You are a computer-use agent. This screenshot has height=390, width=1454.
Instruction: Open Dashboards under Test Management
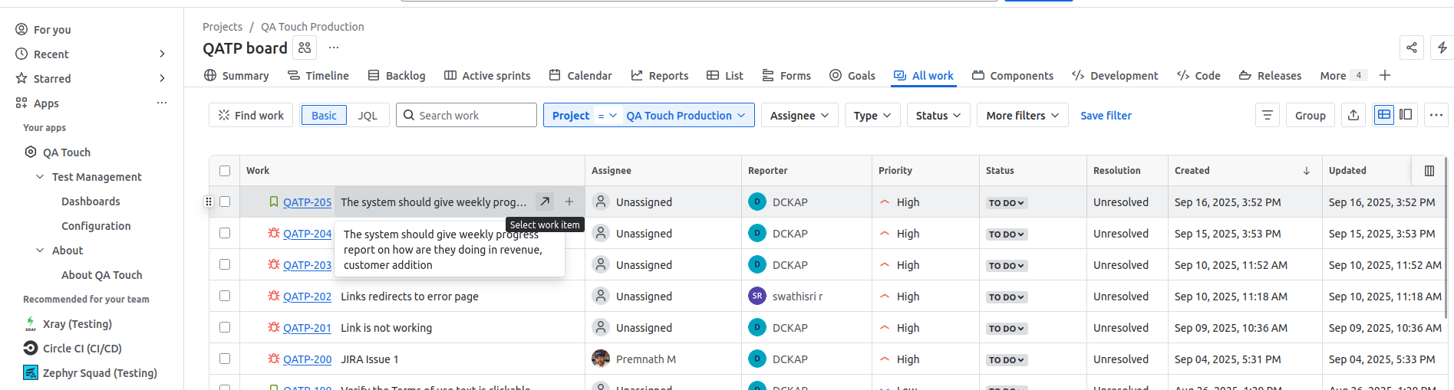91,202
